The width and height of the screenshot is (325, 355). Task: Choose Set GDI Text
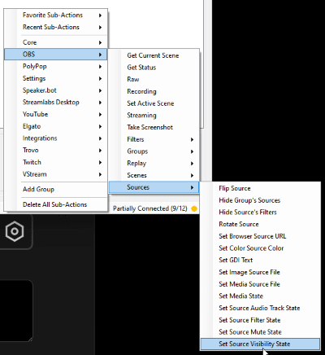[x=260, y=260]
